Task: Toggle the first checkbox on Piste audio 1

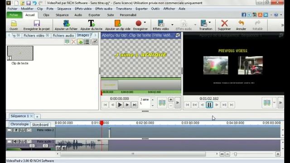Action: (9, 142)
